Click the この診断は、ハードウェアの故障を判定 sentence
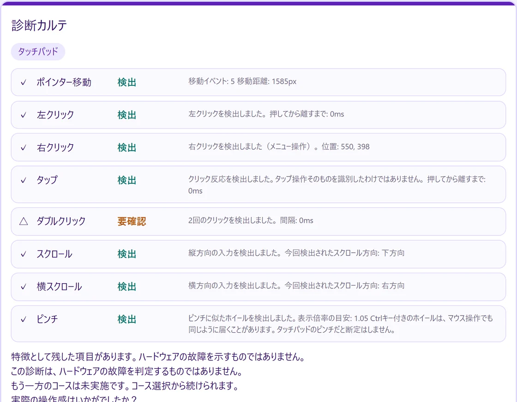517x402 pixels. 127,372
